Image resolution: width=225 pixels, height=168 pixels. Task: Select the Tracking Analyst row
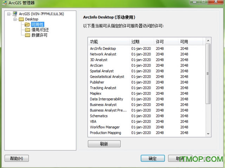tap(146, 88)
